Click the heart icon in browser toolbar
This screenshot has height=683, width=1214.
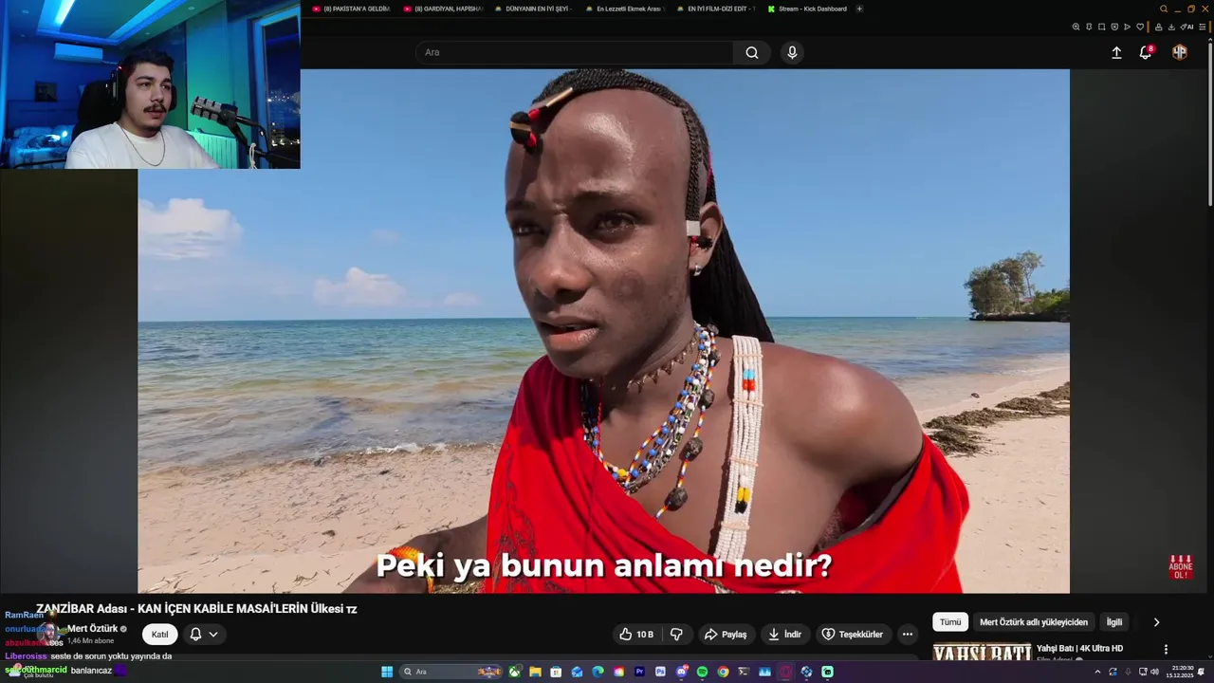(x=1140, y=27)
